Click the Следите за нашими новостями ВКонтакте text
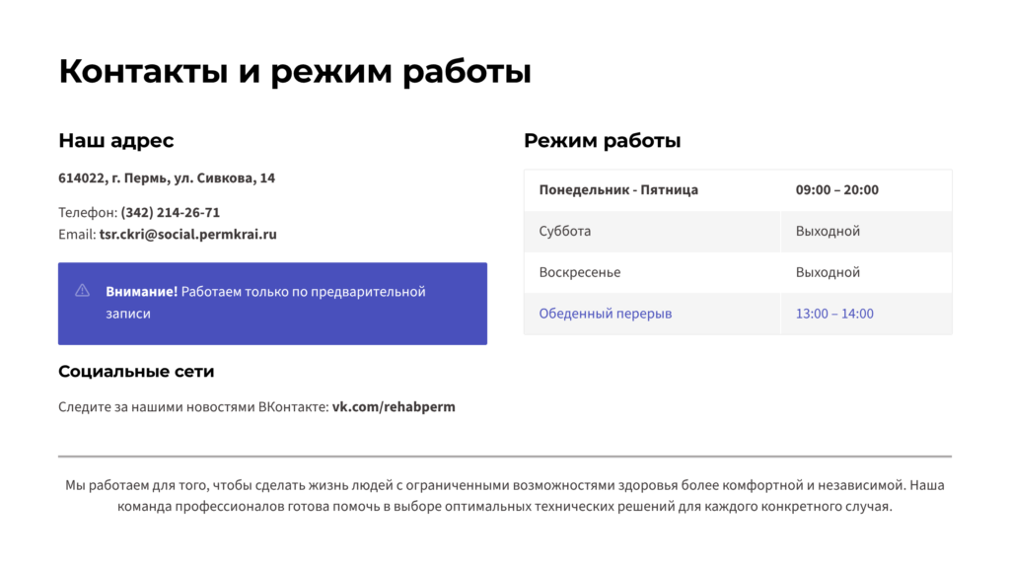The image size is (1010, 568). [x=194, y=407]
